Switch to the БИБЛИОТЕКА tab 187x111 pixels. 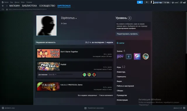pyautogui.click(x=30, y=6)
